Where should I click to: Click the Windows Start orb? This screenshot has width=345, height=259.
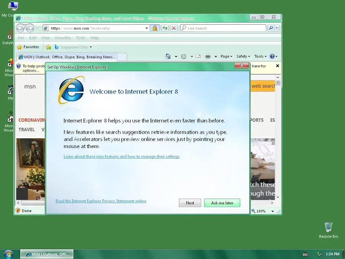[8, 254]
